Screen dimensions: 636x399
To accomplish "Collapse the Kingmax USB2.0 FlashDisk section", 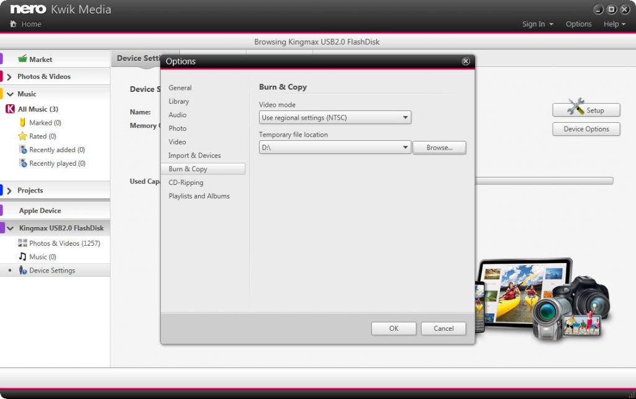I will [x=10, y=228].
